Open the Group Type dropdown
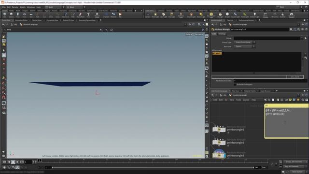The image size is (309, 174). [x=244, y=42]
